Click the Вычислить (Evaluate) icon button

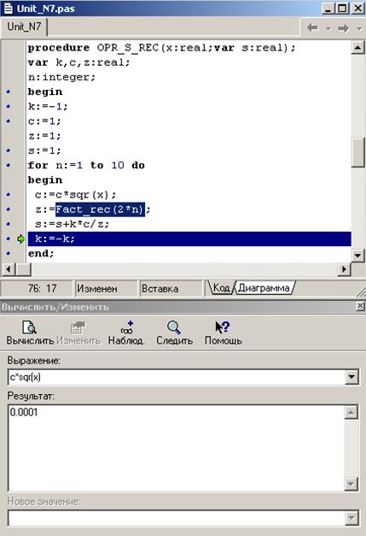tap(29, 332)
